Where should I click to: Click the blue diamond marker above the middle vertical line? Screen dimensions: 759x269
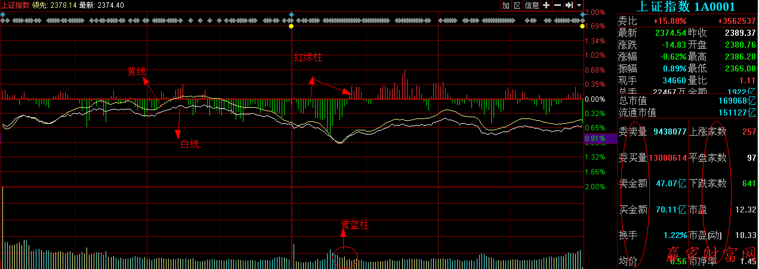pyautogui.click(x=291, y=14)
